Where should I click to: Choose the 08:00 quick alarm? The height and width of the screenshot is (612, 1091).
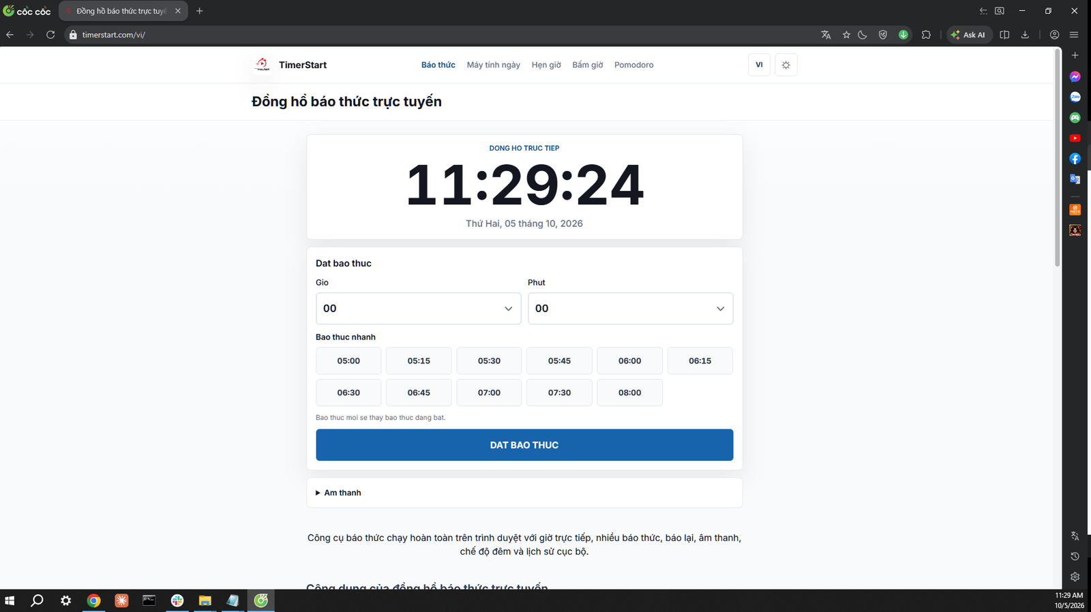click(629, 393)
